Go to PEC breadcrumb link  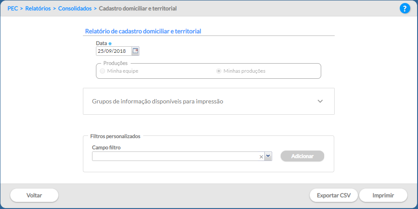13,9
